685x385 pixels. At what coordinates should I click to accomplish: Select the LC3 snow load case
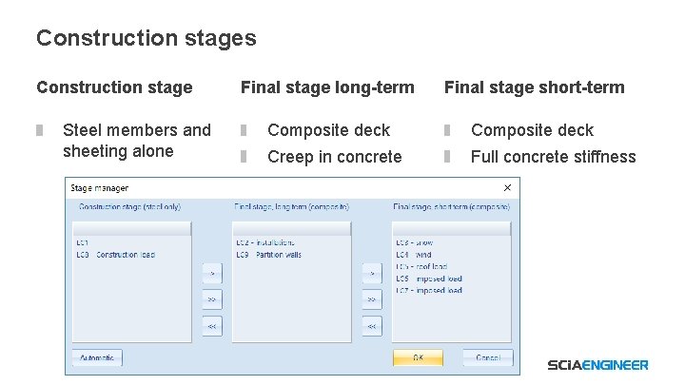click(x=415, y=243)
